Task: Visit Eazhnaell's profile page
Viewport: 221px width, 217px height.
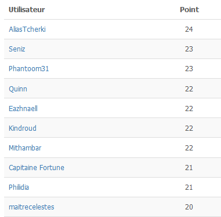Action: pyautogui.click(x=23, y=109)
